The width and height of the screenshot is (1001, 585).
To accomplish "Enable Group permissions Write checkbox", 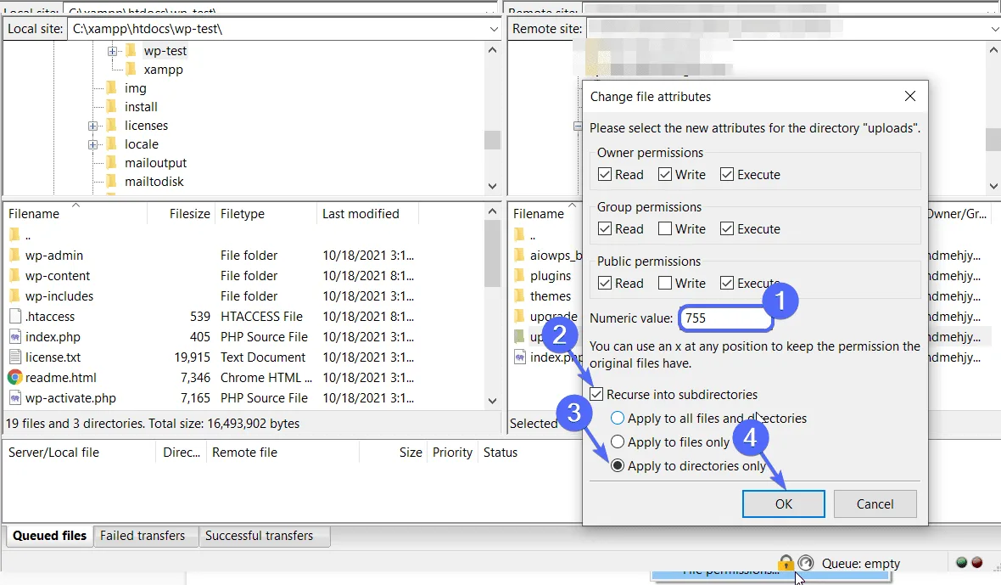I will (664, 228).
